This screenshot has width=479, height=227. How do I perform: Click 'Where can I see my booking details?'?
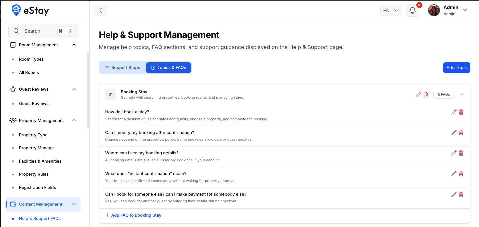point(142,153)
